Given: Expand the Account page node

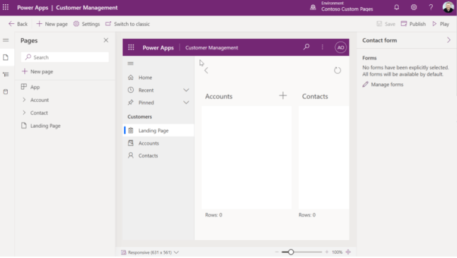Looking at the screenshot, I should pos(24,100).
